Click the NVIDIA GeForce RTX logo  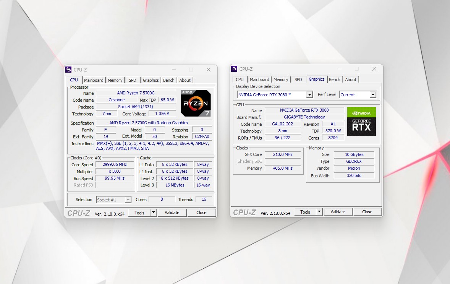[x=361, y=121]
